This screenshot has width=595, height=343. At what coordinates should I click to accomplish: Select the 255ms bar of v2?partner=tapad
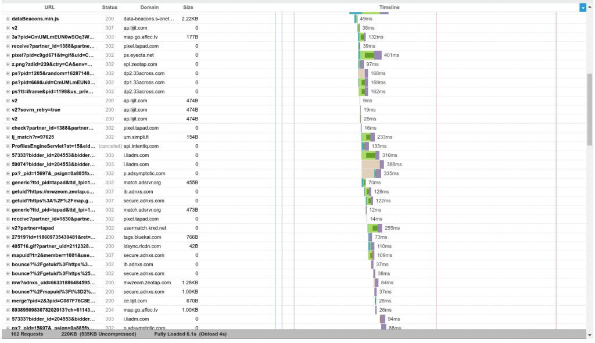point(375,228)
